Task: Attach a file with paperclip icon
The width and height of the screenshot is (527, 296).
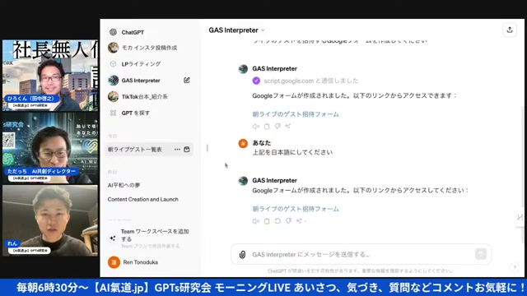Action: tap(242, 255)
